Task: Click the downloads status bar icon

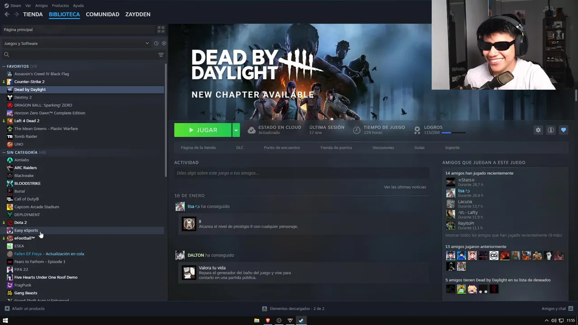Action: 265,309
